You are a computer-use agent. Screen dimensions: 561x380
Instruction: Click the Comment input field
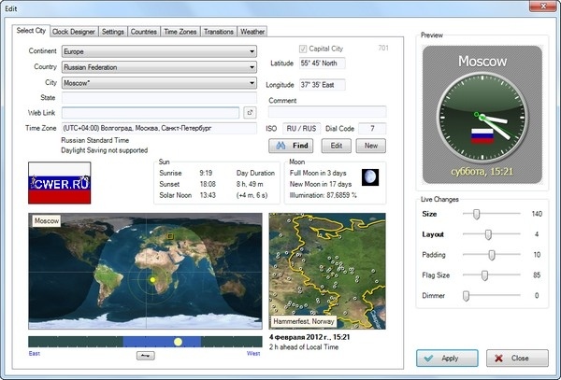pyautogui.click(x=326, y=112)
